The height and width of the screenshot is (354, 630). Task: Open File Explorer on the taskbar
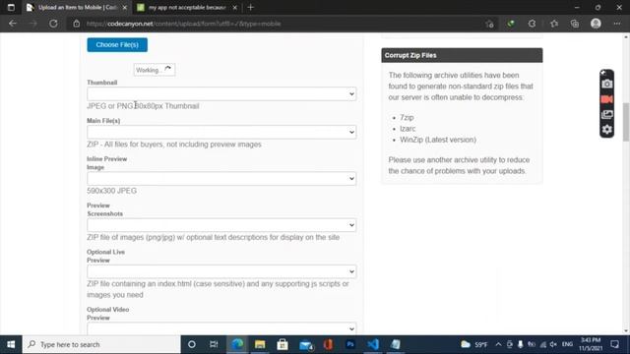click(260, 344)
